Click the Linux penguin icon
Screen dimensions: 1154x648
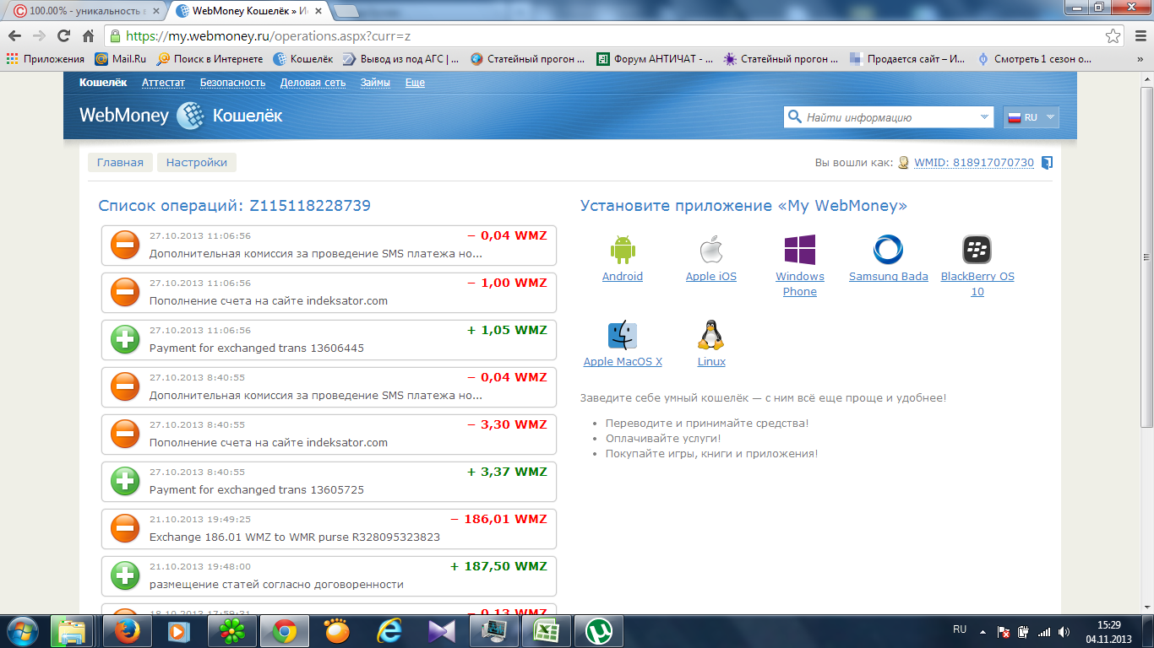711,335
